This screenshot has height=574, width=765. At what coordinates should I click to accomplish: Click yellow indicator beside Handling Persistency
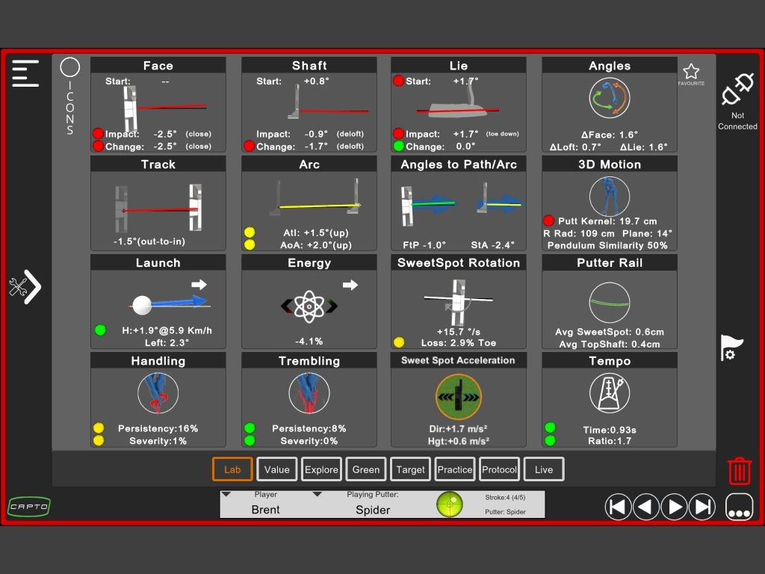point(98,428)
